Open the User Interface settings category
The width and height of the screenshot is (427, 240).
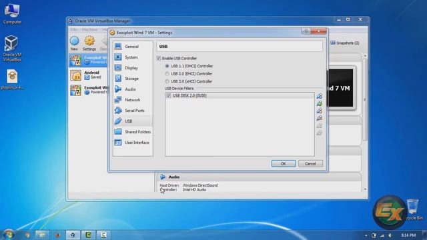point(133,142)
